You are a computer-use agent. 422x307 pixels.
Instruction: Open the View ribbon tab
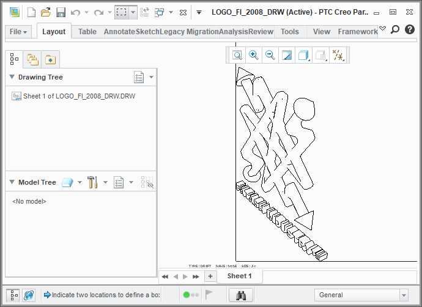pos(322,32)
